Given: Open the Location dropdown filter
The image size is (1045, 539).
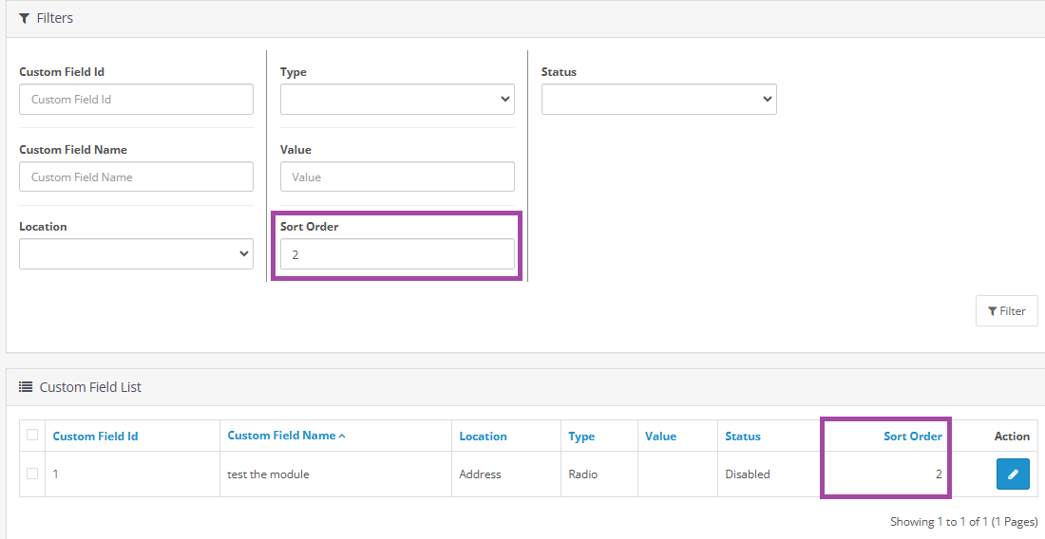Looking at the screenshot, I should pos(136,253).
